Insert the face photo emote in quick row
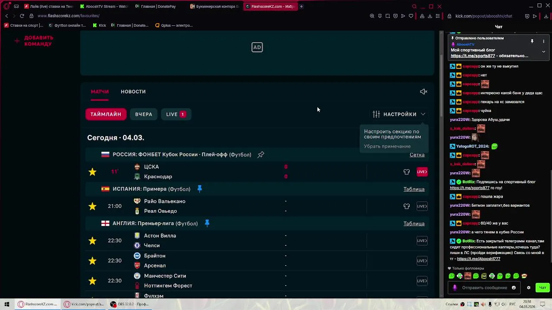 tap(467, 276)
